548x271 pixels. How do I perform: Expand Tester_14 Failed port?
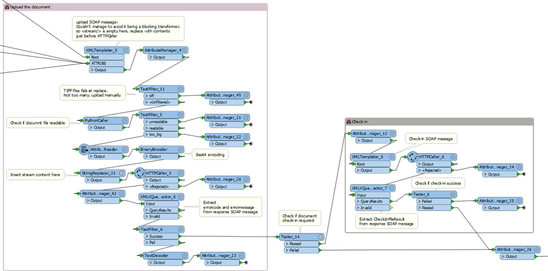tap(287, 250)
